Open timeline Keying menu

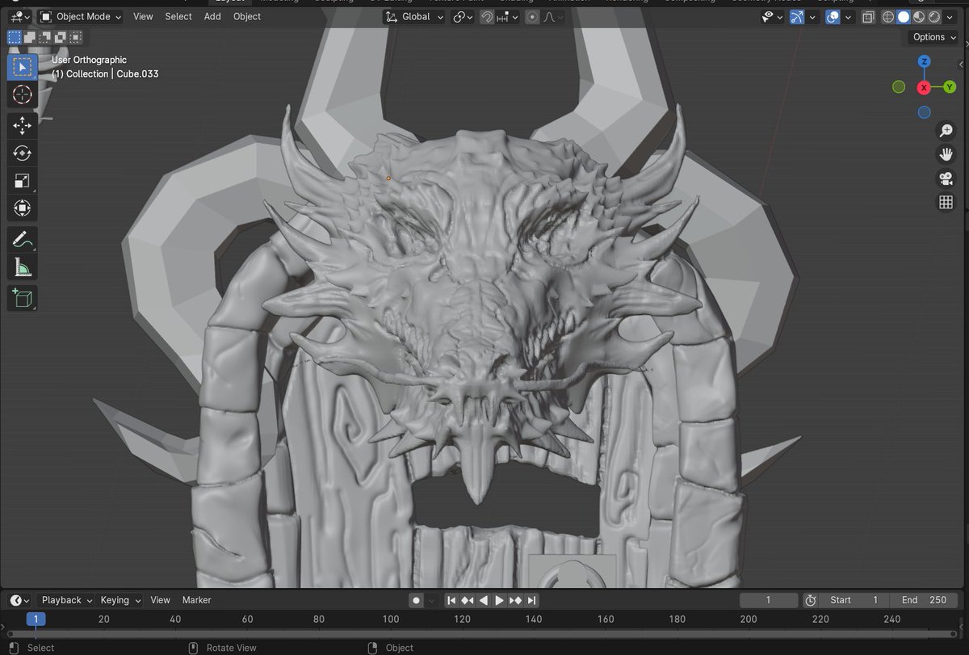pos(120,600)
